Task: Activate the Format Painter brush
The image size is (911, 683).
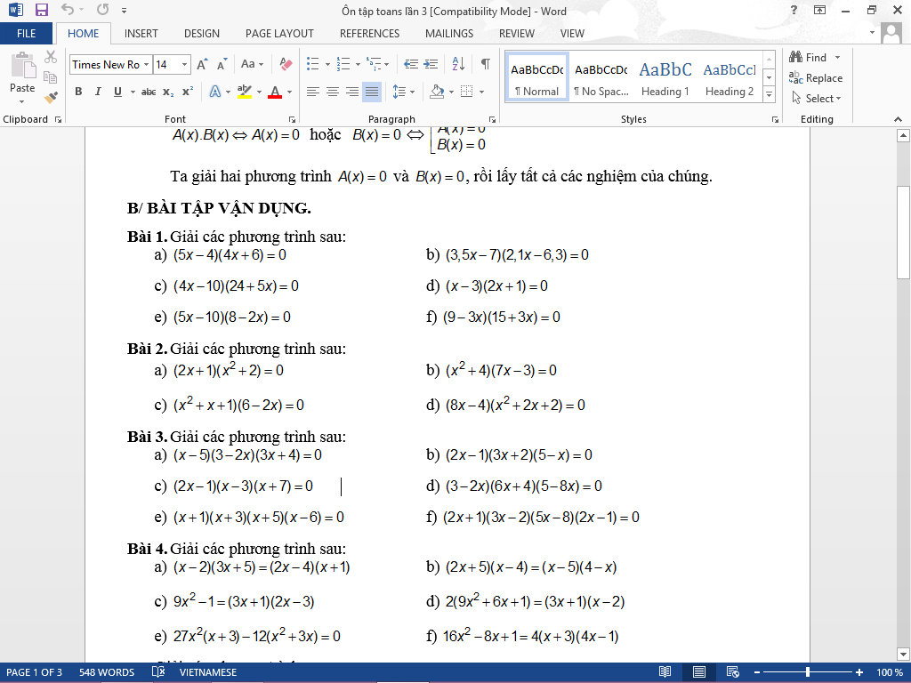Action: 51,97
